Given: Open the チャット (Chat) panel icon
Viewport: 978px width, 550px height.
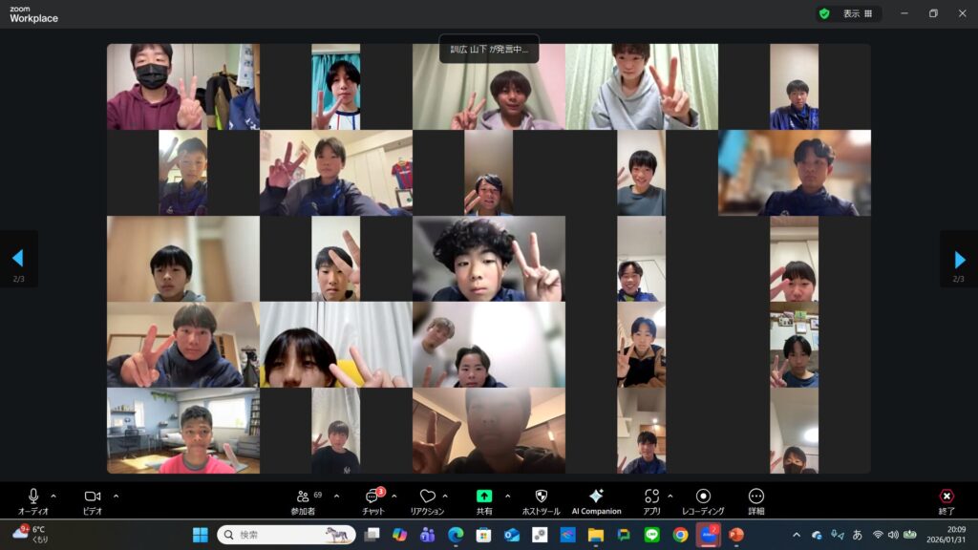Looking at the screenshot, I should pyautogui.click(x=372, y=497).
